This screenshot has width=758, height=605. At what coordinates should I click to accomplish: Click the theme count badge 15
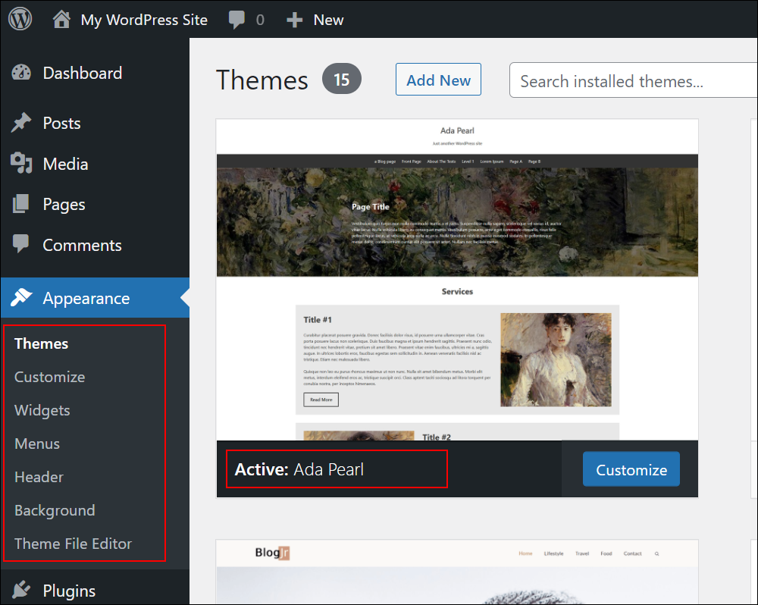tap(341, 79)
